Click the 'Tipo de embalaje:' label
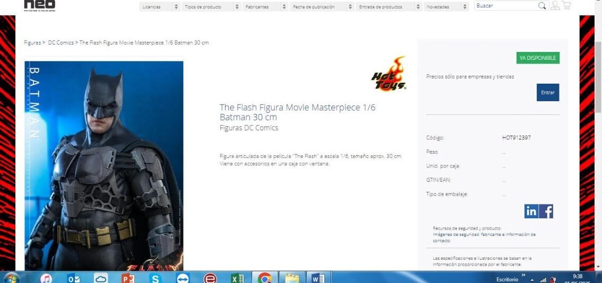Image resolution: width=602 pixels, height=283 pixels. pyautogui.click(x=447, y=194)
